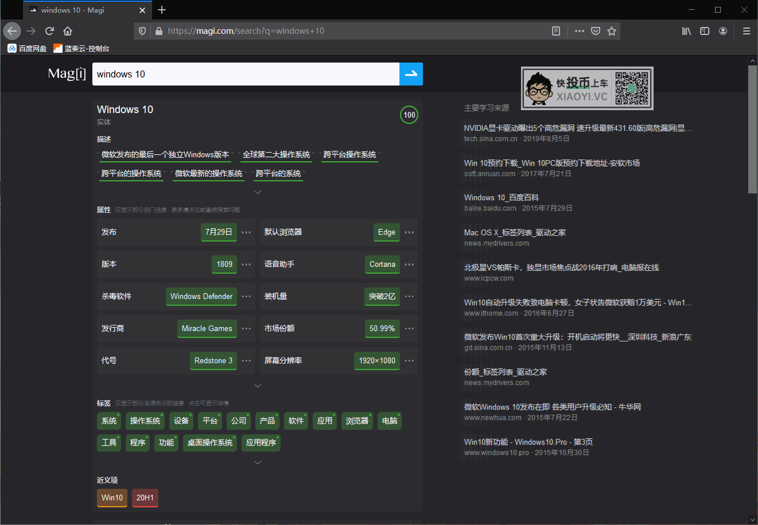Image resolution: width=758 pixels, height=525 pixels.
Task: Open source Mac OS X_标签列表_驱动之家
Action: 515,232
